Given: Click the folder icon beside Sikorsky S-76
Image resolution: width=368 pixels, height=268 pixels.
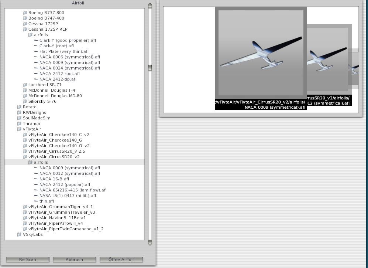Looking at the screenshot, I should (x=25, y=101).
